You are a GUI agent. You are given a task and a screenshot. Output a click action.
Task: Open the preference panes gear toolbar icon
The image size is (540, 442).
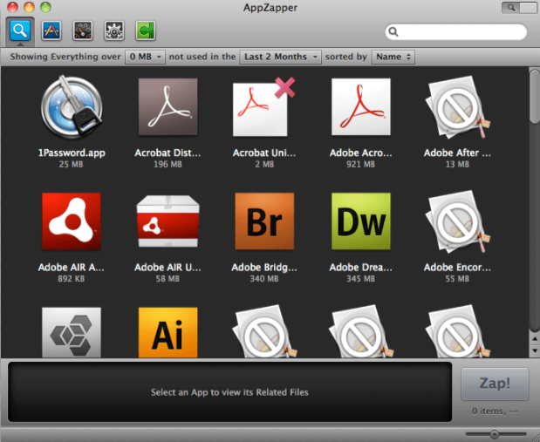pyautogui.click(x=114, y=31)
